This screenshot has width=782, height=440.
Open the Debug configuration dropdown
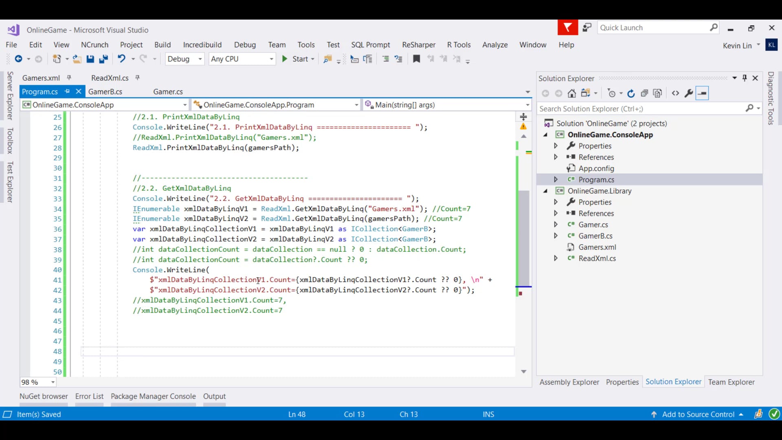click(x=185, y=59)
